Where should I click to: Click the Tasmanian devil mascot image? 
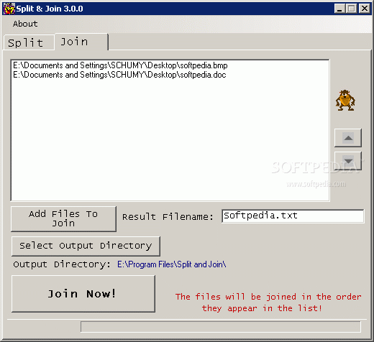(345, 100)
